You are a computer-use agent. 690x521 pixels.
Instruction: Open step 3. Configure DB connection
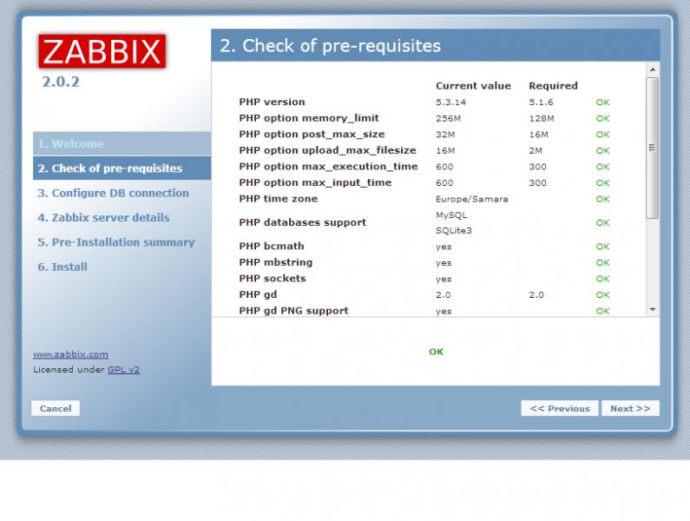113,193
